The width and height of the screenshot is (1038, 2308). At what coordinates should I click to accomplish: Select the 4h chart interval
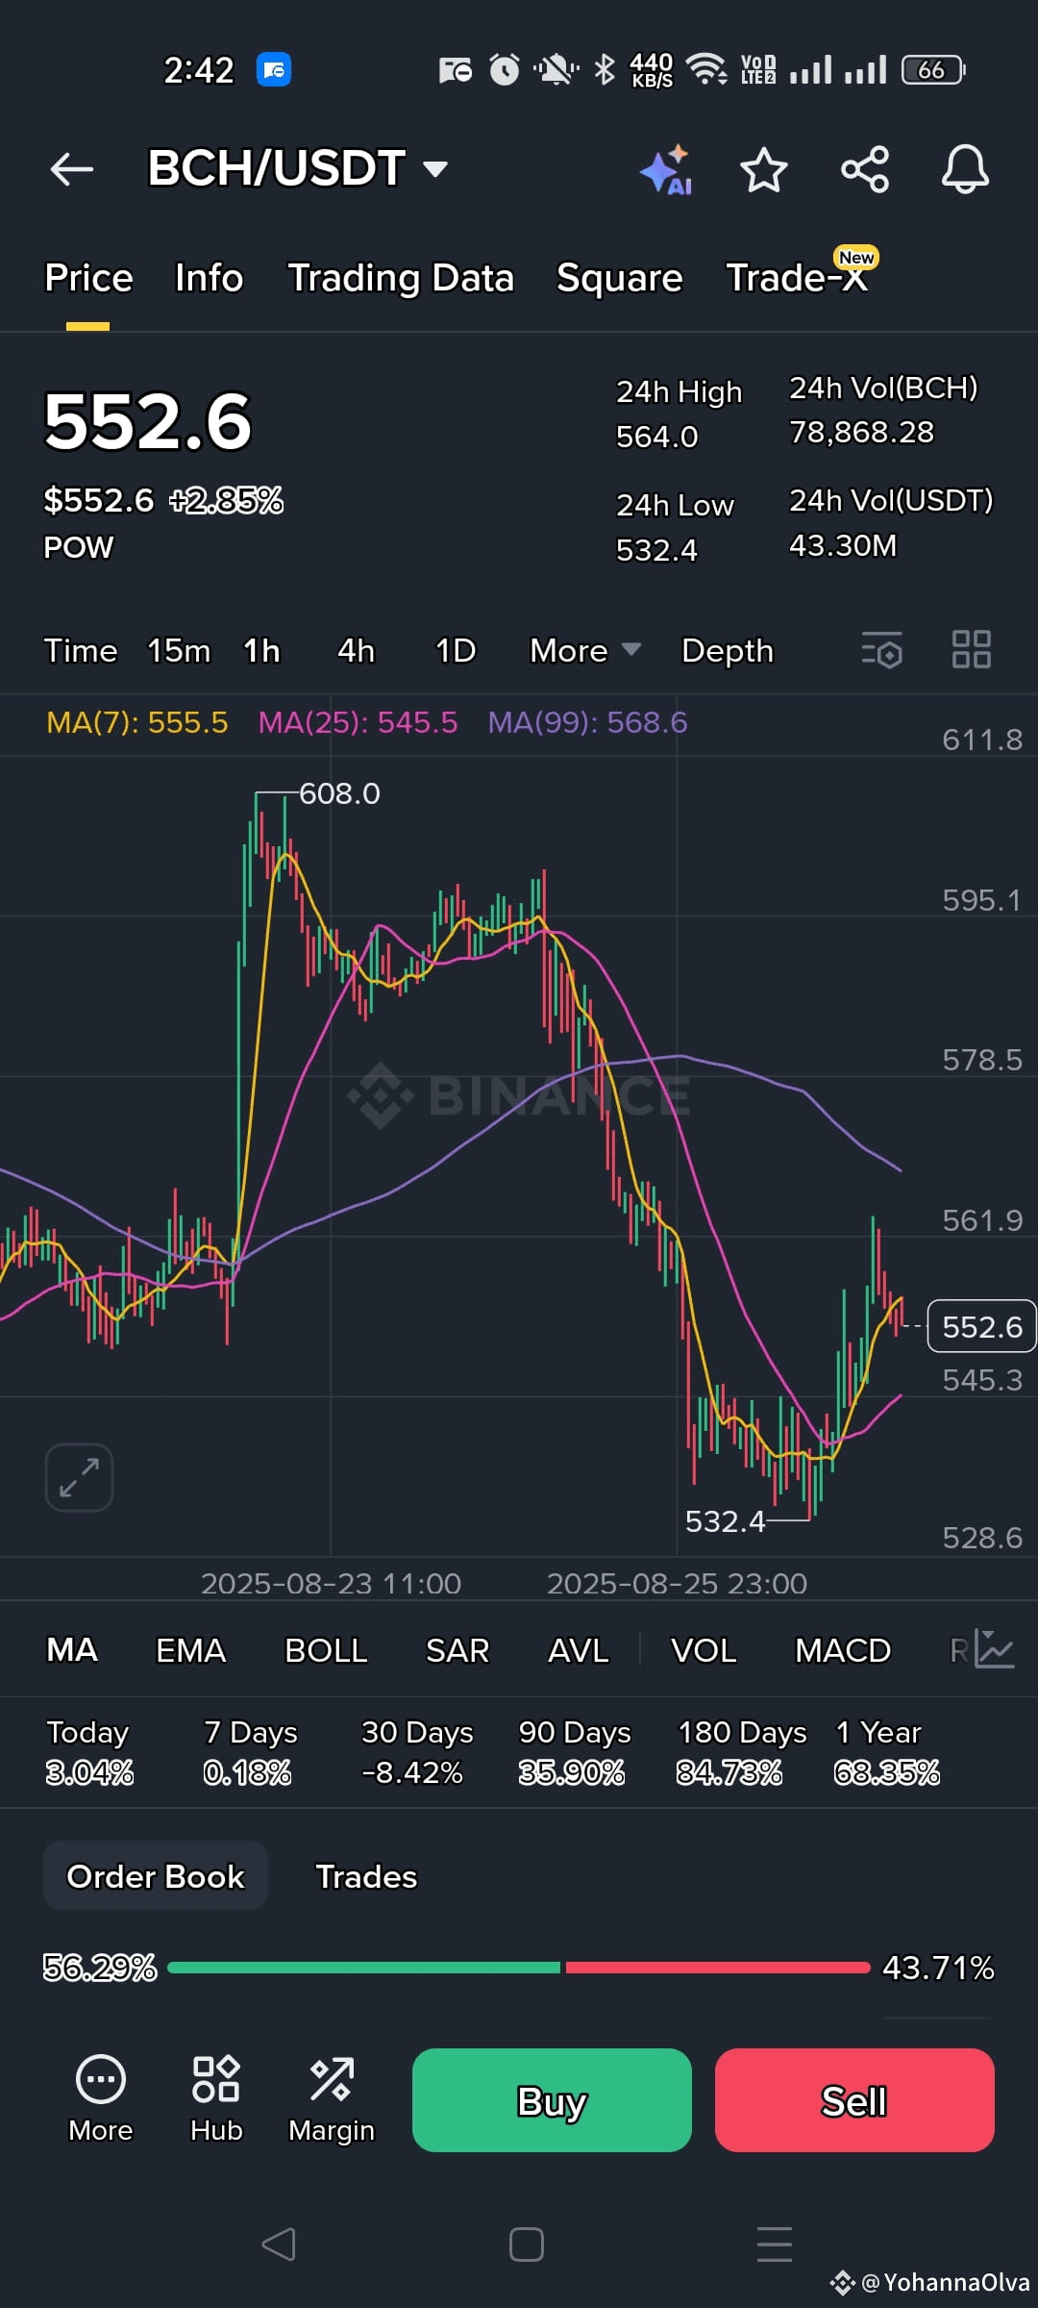click(x=356, y=651)
